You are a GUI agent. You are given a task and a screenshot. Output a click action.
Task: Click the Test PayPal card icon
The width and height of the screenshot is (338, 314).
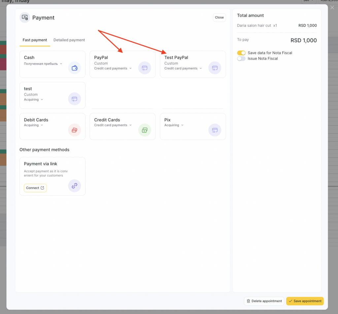tap(215, 68)
